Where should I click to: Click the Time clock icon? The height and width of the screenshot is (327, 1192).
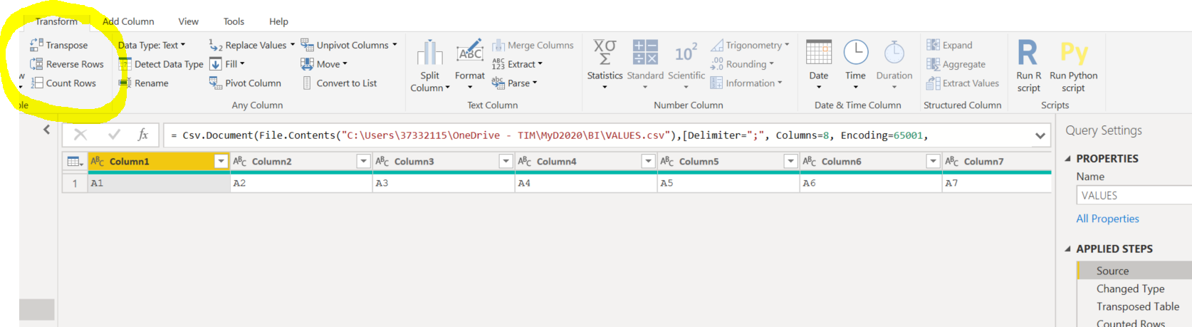coord(856,53)
